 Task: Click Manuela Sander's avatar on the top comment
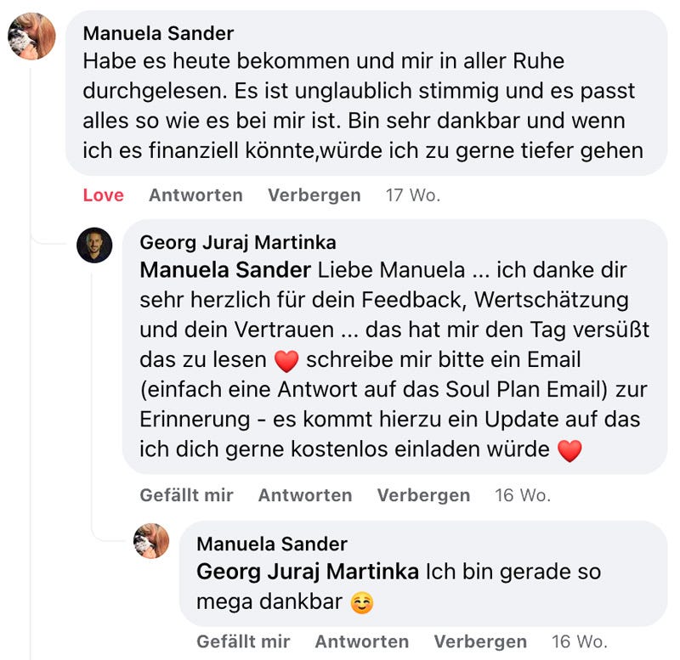(x=31, y=37)
